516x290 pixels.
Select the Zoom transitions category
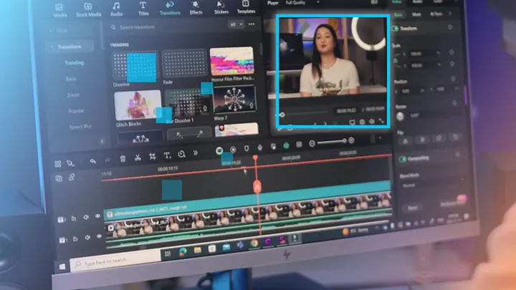click(x=73, y=95)
